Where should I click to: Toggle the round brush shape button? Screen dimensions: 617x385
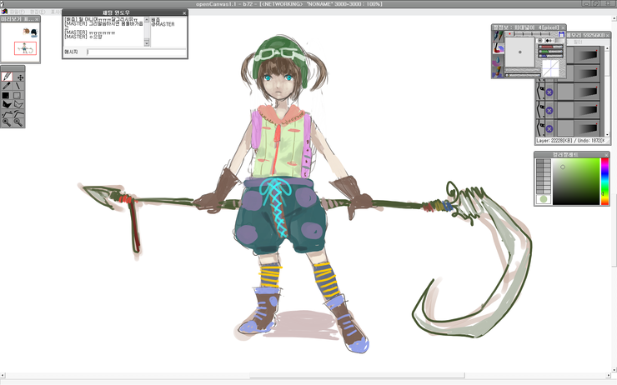[540, 41]
